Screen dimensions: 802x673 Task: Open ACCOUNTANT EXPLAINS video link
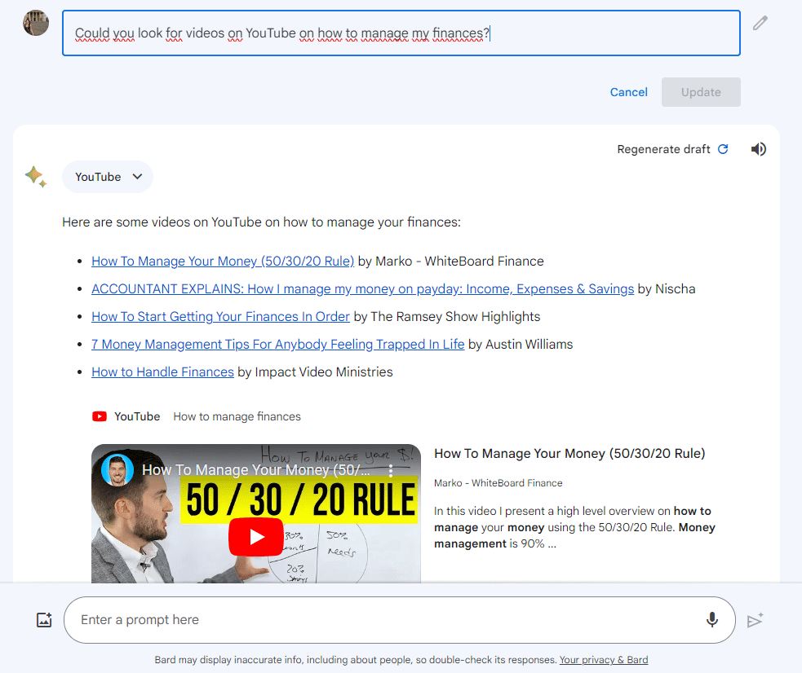point(362,289)
